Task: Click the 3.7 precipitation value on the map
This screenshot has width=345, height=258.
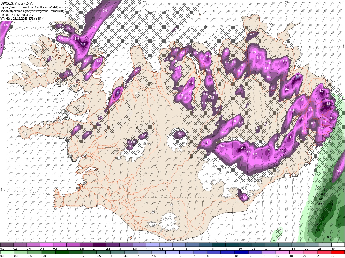Action: coord(119,92)
